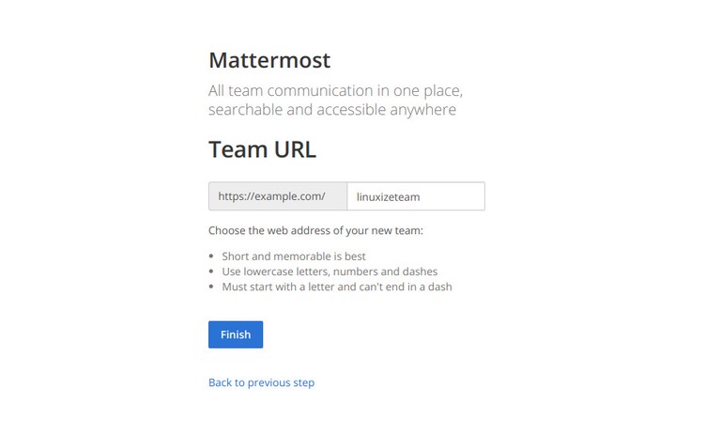This screenshot has height=435, width=721.
Task: Focus the team URL input with 'linuxizeteam'
Action: pos(416,196)
